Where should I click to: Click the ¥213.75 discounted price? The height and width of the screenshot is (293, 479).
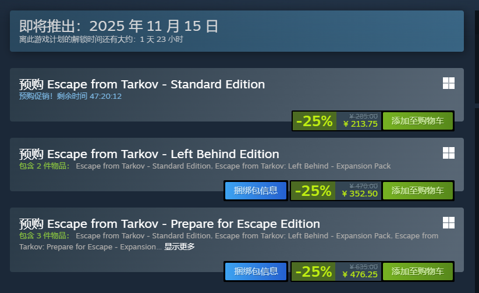pos(360,124)
